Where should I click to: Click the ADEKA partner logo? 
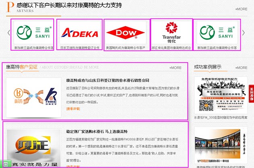click(79, 32)
